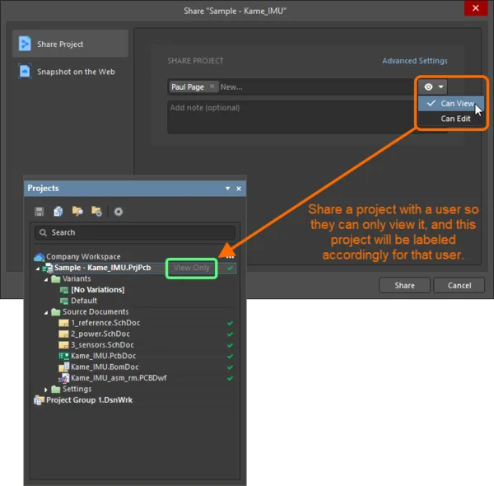The image size is (494, 486).
Task: Select Sample - Kame_IMU.PrjPcb project
Action: point(102,268)
